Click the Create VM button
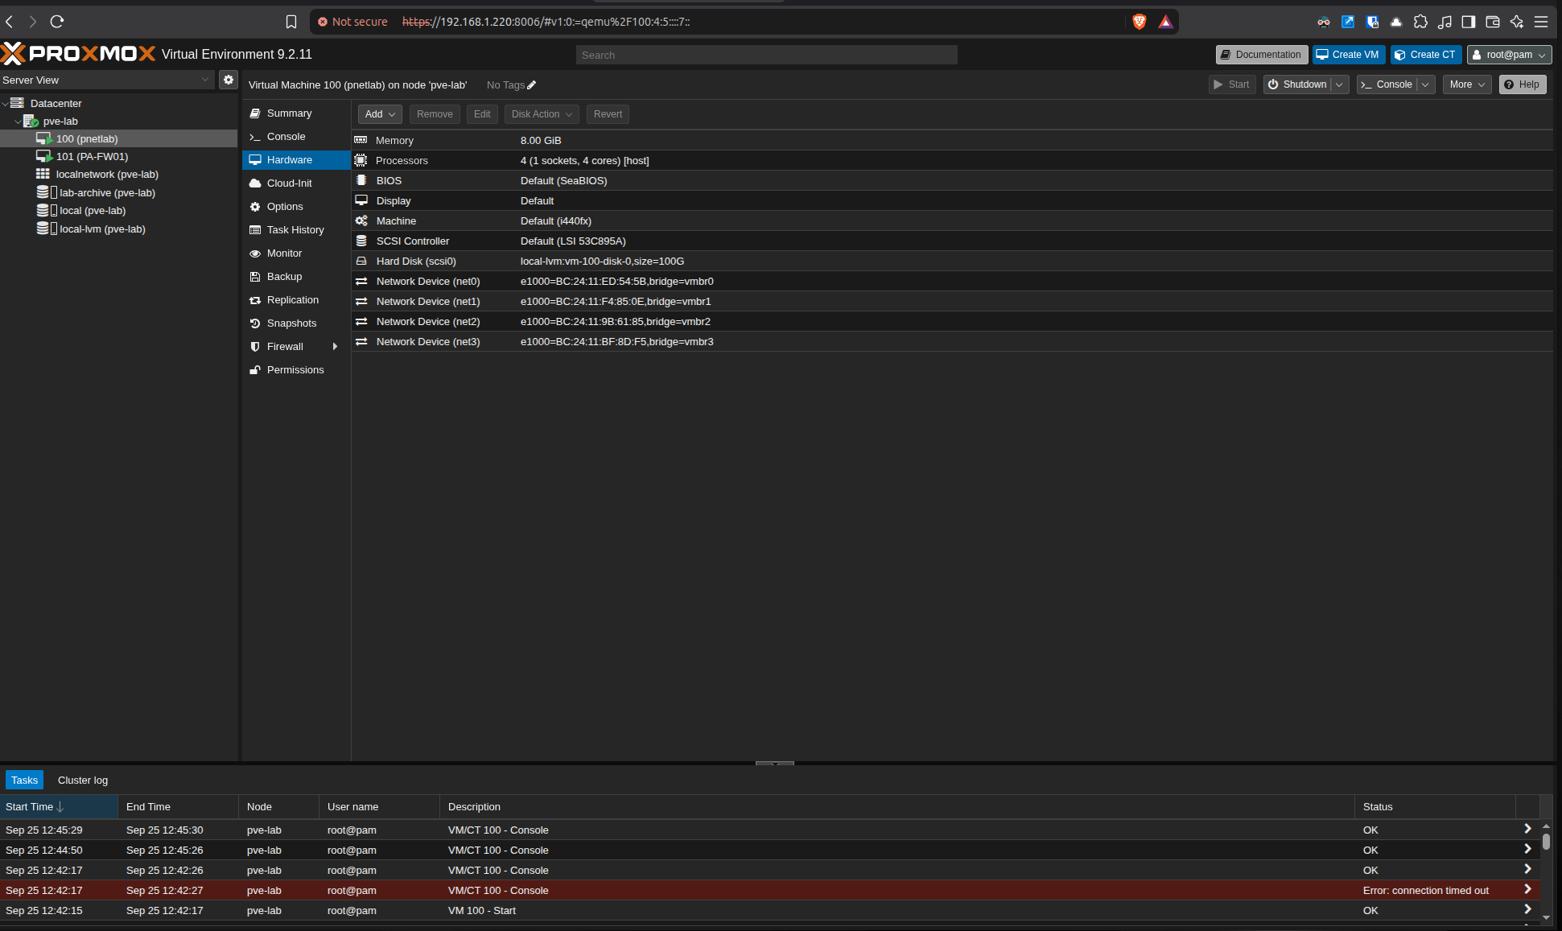Screen dimensions: 1562x931 tap(1349, 55)
